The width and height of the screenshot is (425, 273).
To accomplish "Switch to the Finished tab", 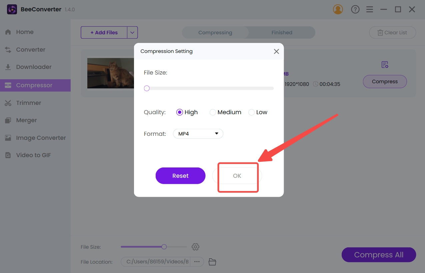I will click(282, 32).
